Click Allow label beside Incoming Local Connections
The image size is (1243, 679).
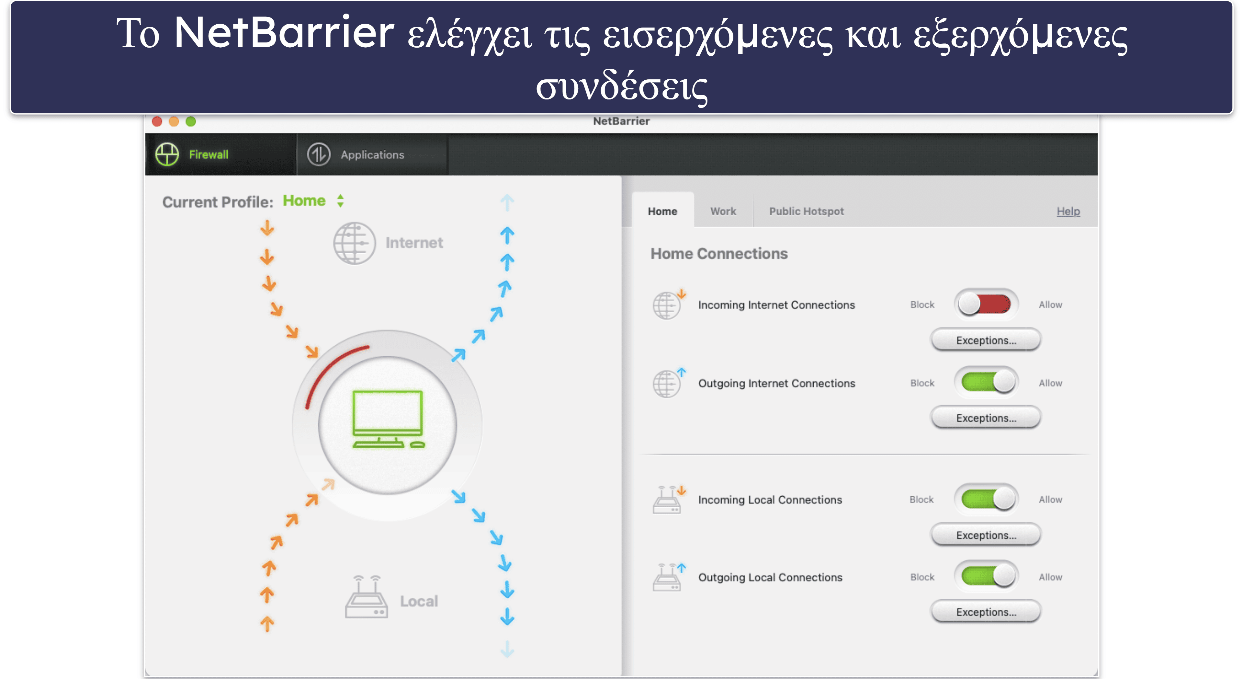(1050, 499)
